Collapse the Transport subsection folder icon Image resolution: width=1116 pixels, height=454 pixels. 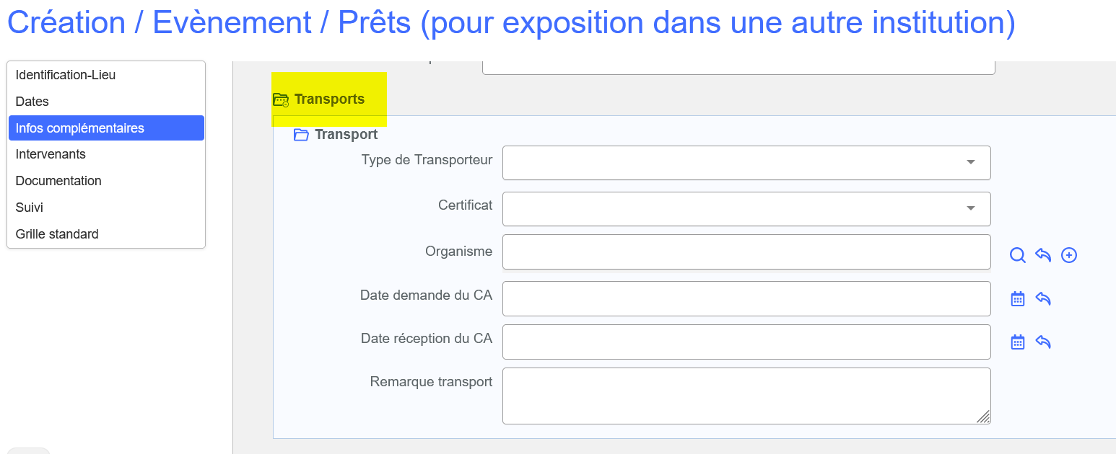coord(302,135)
